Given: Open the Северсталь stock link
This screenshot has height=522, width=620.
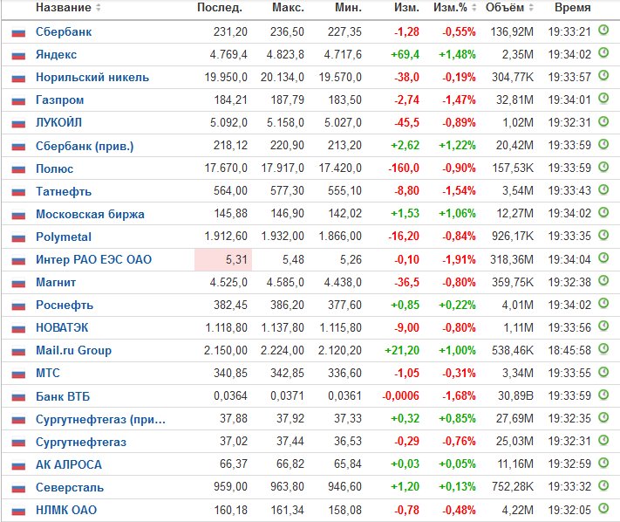Looking at the screenshot, I should click(x=70, y=487).
